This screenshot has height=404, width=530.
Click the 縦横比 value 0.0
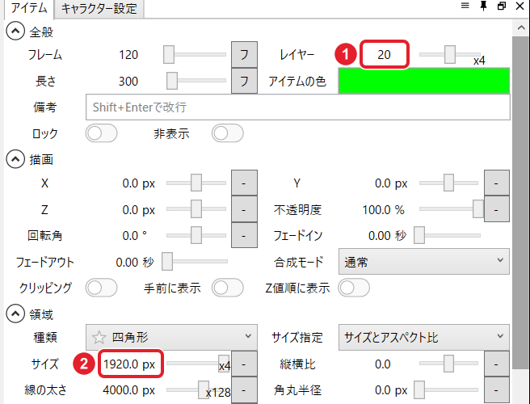pos(383,364)
